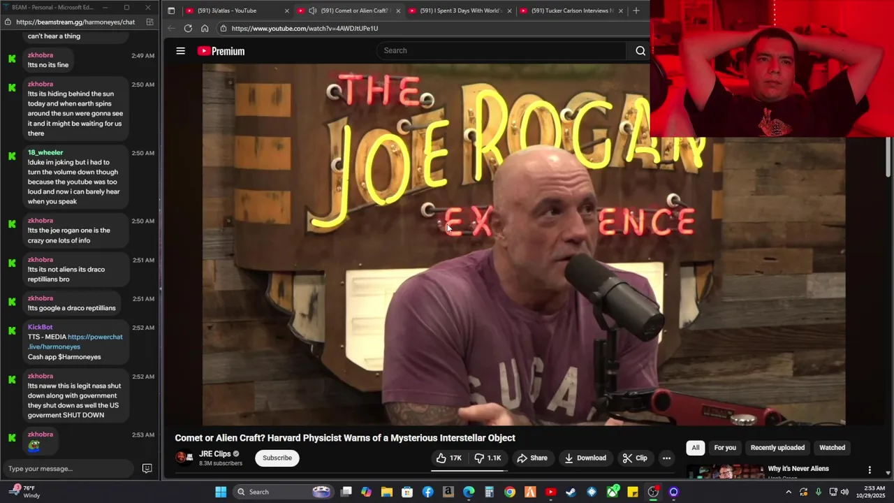894x503 pixels.
Task: Open Xbox app from the taskbar
Action: tap(613, 492)
